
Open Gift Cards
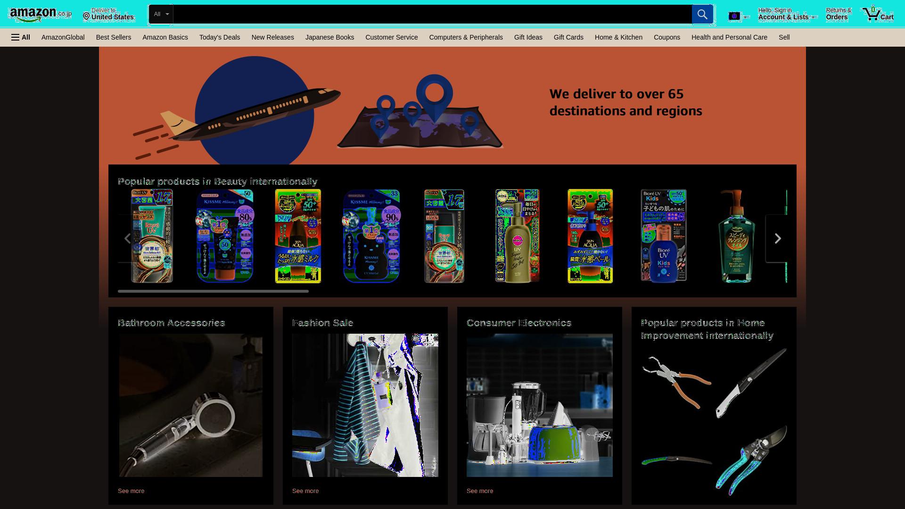pos(568,37)
